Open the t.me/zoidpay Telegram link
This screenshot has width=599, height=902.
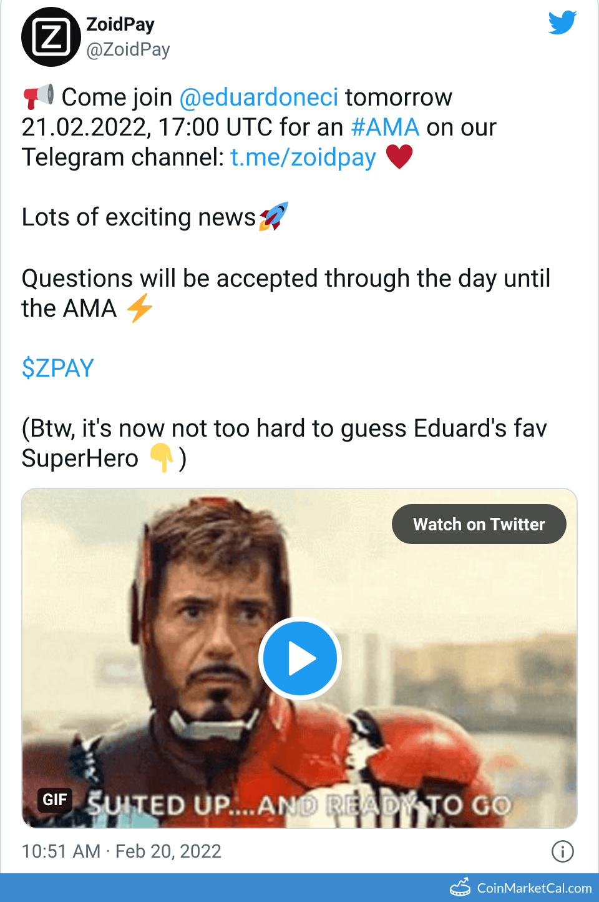(x=303, y=157)
